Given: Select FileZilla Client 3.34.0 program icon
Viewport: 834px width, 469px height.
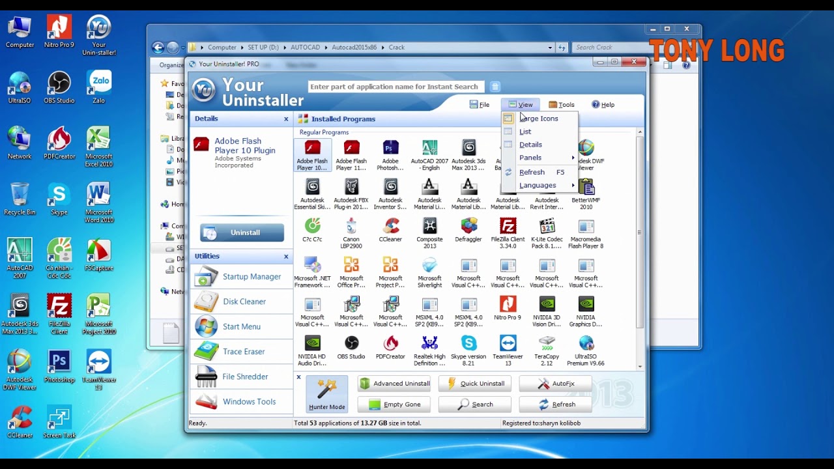Looking at the screenshot, I should point(508,233).
